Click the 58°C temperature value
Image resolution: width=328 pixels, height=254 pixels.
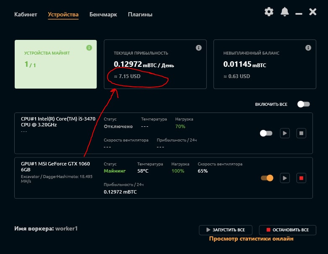point(143,171)
